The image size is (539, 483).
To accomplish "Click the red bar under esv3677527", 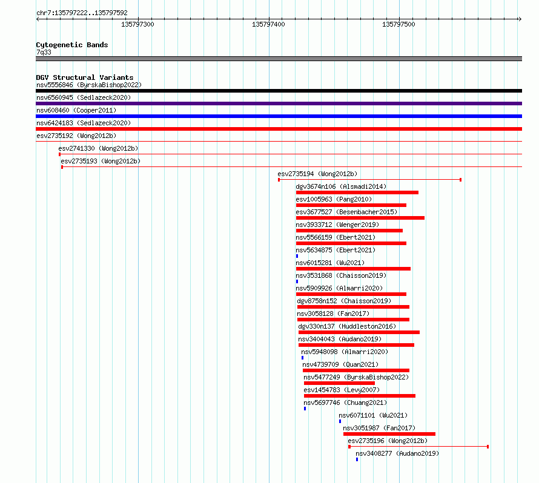I will coord(360,218).
